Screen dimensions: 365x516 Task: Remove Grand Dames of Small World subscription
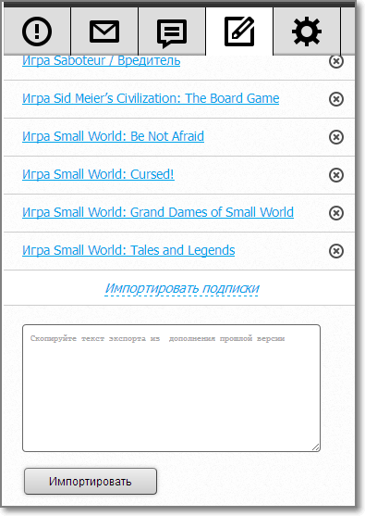pyautogui.click(x=336, y=213)
